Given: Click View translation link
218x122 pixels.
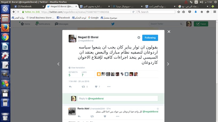Looking at the screenshot, I should click(78, 68).
